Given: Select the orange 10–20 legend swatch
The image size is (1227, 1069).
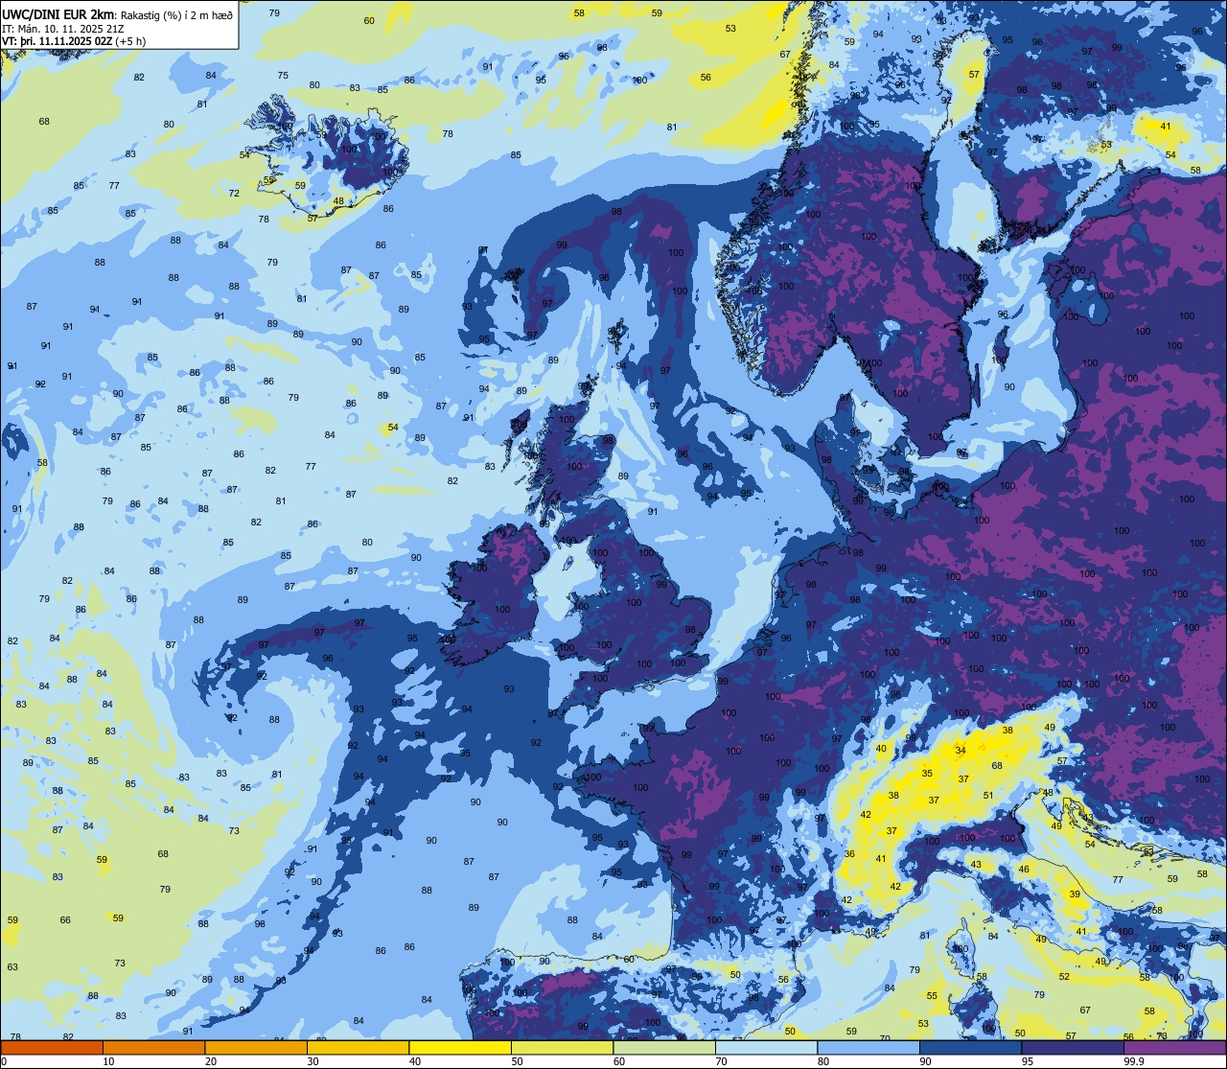Looking at the screenshot, I should click(x=153, y=1047).
